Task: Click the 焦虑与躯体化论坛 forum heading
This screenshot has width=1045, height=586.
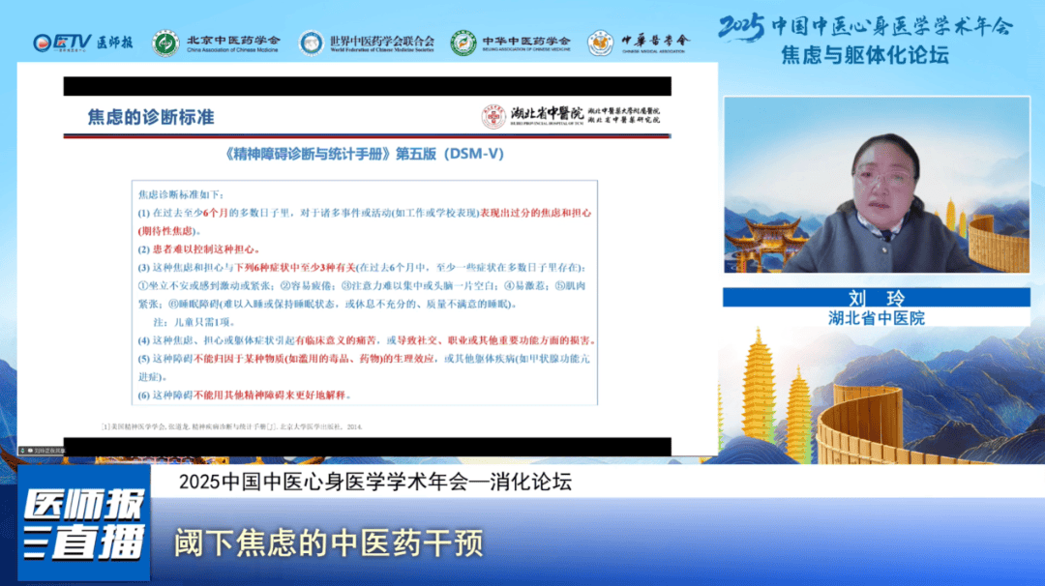Action: (x=865, y=55)
